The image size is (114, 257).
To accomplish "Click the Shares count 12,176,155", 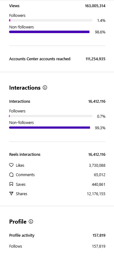I will pyautogui.click(x=96, y=194).
